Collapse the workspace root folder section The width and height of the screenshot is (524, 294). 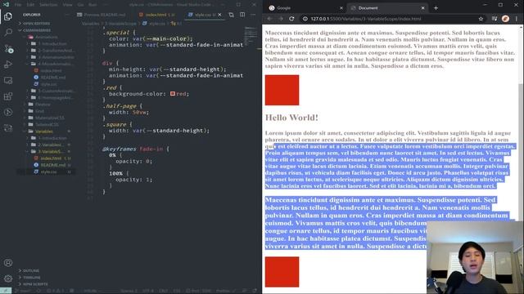pos(34,30)
